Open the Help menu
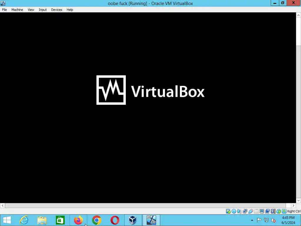The image size is (301, 226). pos(70,10)
